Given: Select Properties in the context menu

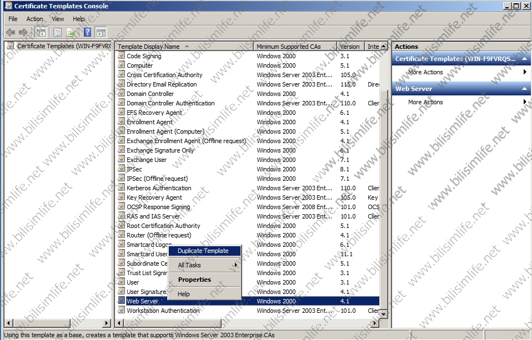Looking at the screenshot, I should point(194,280).
